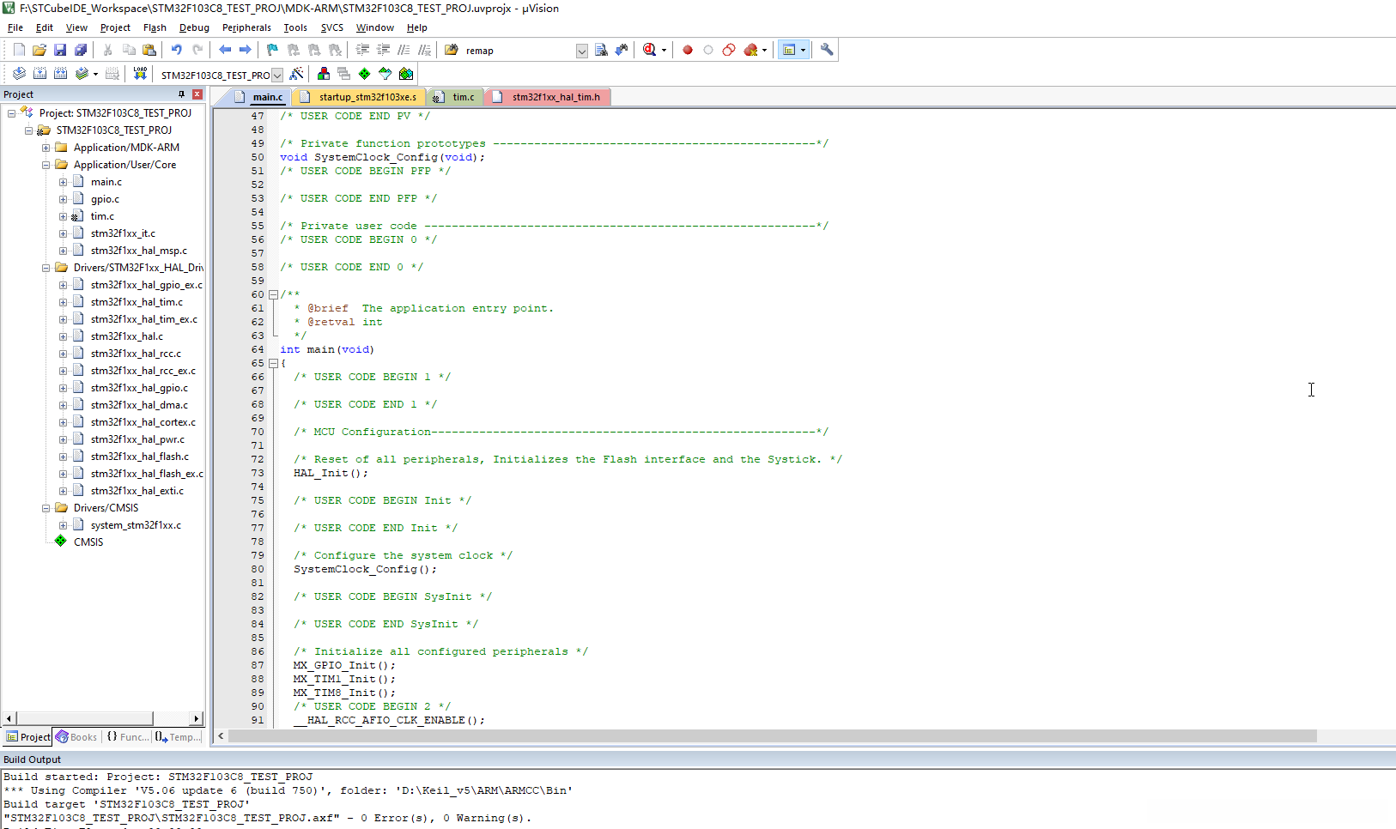Pin the Project panel with pushpin
This screenshot has width=1396, height=829.
[x=181, y=94]
